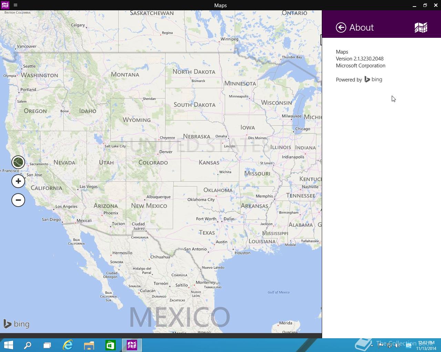441x352 pixels.
Task: Open the Windows Store from taskbar
Action: pyautogui.click(x=110, y=345)
